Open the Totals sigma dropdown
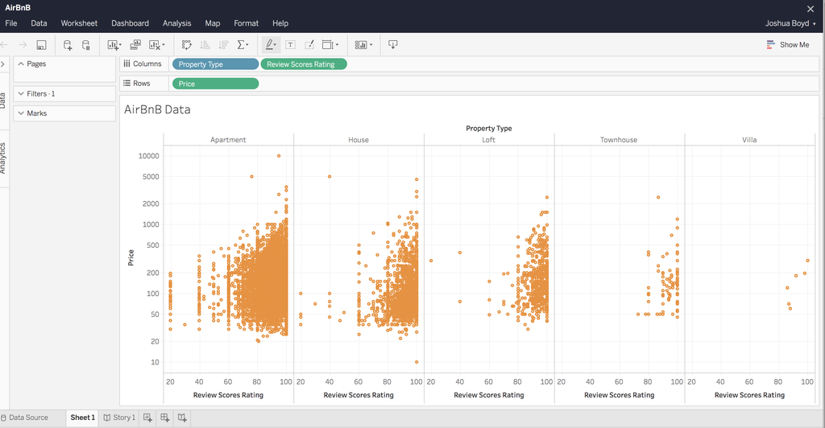Screen dimensions: 825x428 point(243,45)
